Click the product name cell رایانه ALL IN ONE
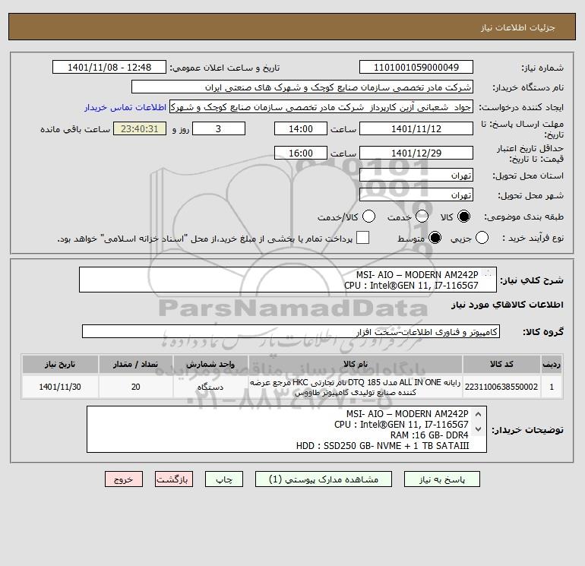This screenshot has width=585, height=566. point(356,387)
